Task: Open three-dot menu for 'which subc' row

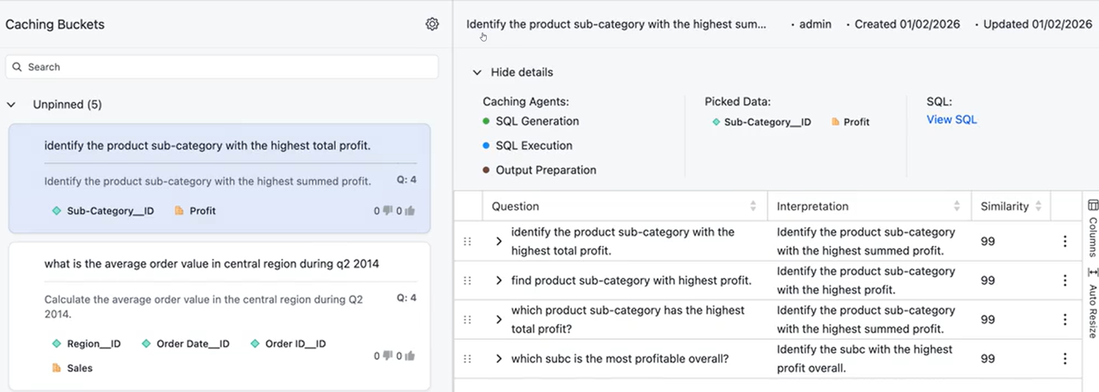Action: pyautogui.click(x=1065, y=359)
